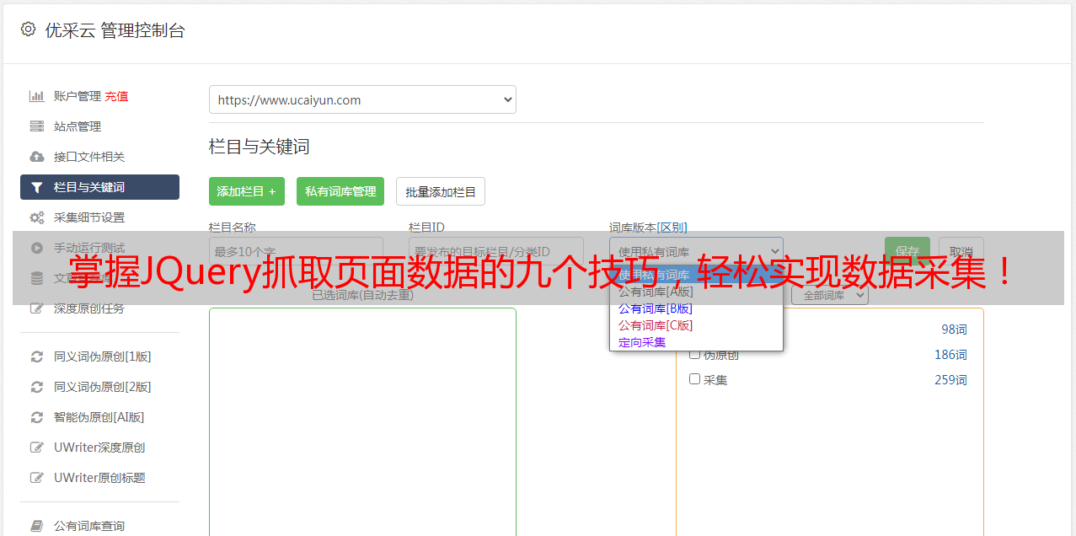The width and height of the screenshot is (1076, 536).
Task: Click the 栏目与关键词 page heading
Action: point(259,147)
